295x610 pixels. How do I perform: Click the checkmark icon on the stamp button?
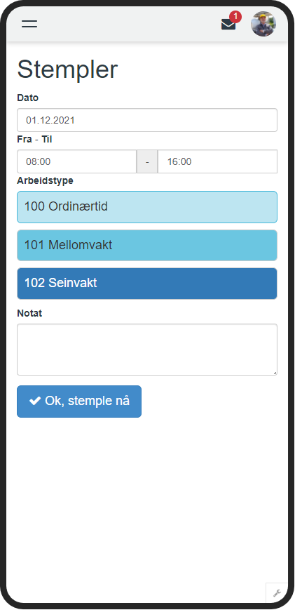tap(35, 401)
